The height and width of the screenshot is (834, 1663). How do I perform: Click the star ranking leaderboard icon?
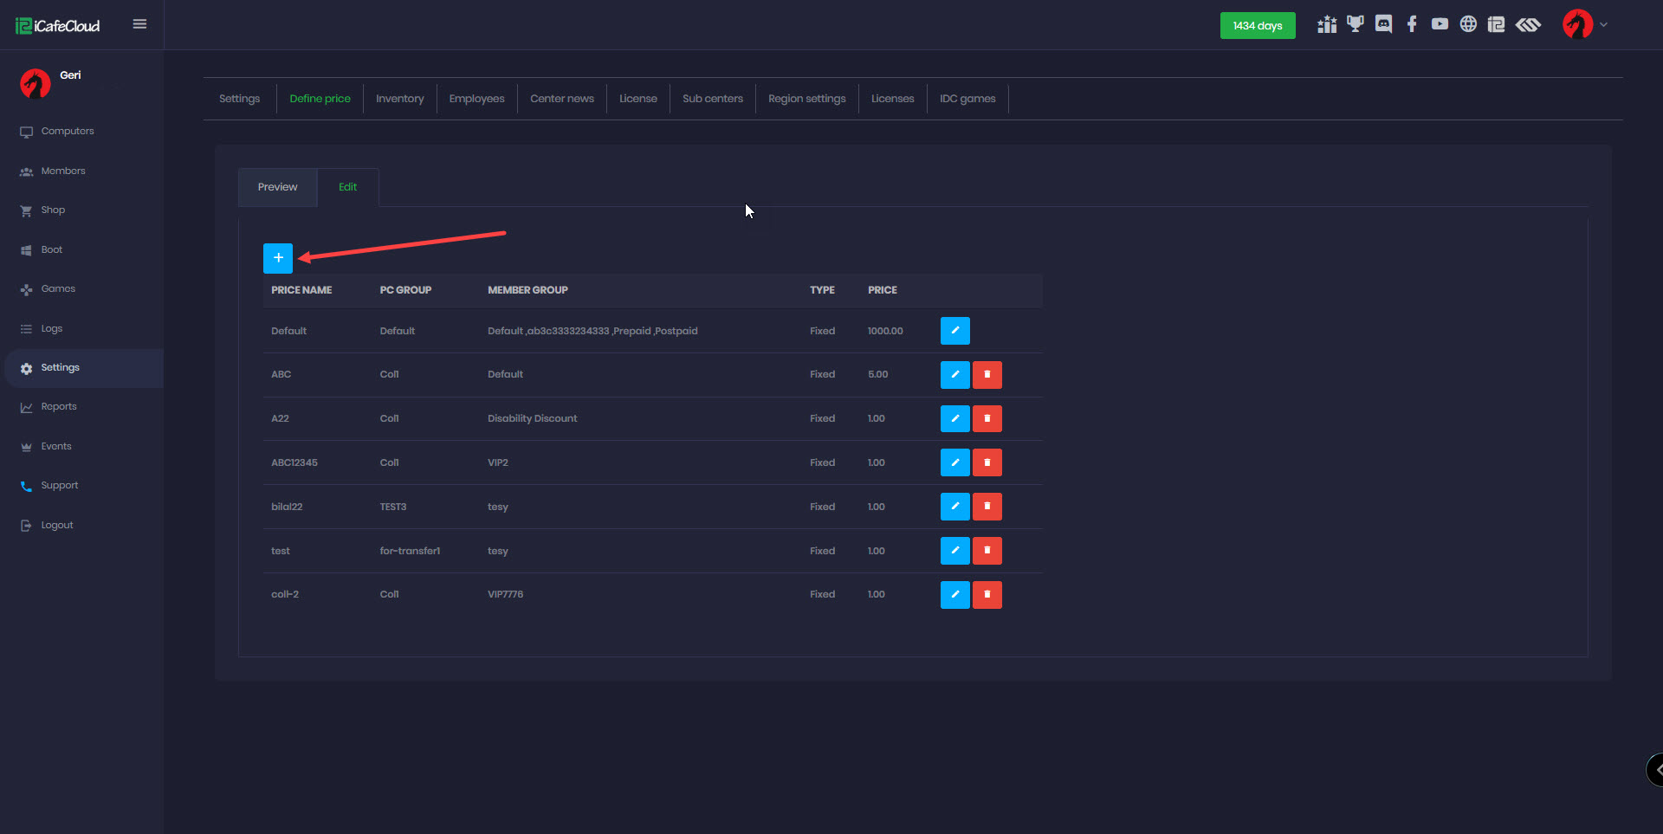tap(1326, 24)
